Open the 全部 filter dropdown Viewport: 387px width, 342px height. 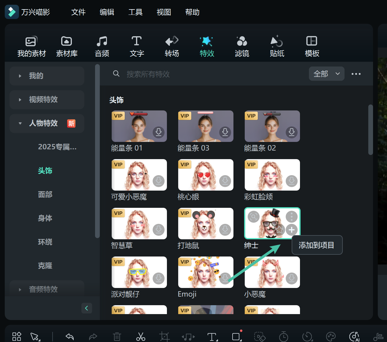coord(326,74)
